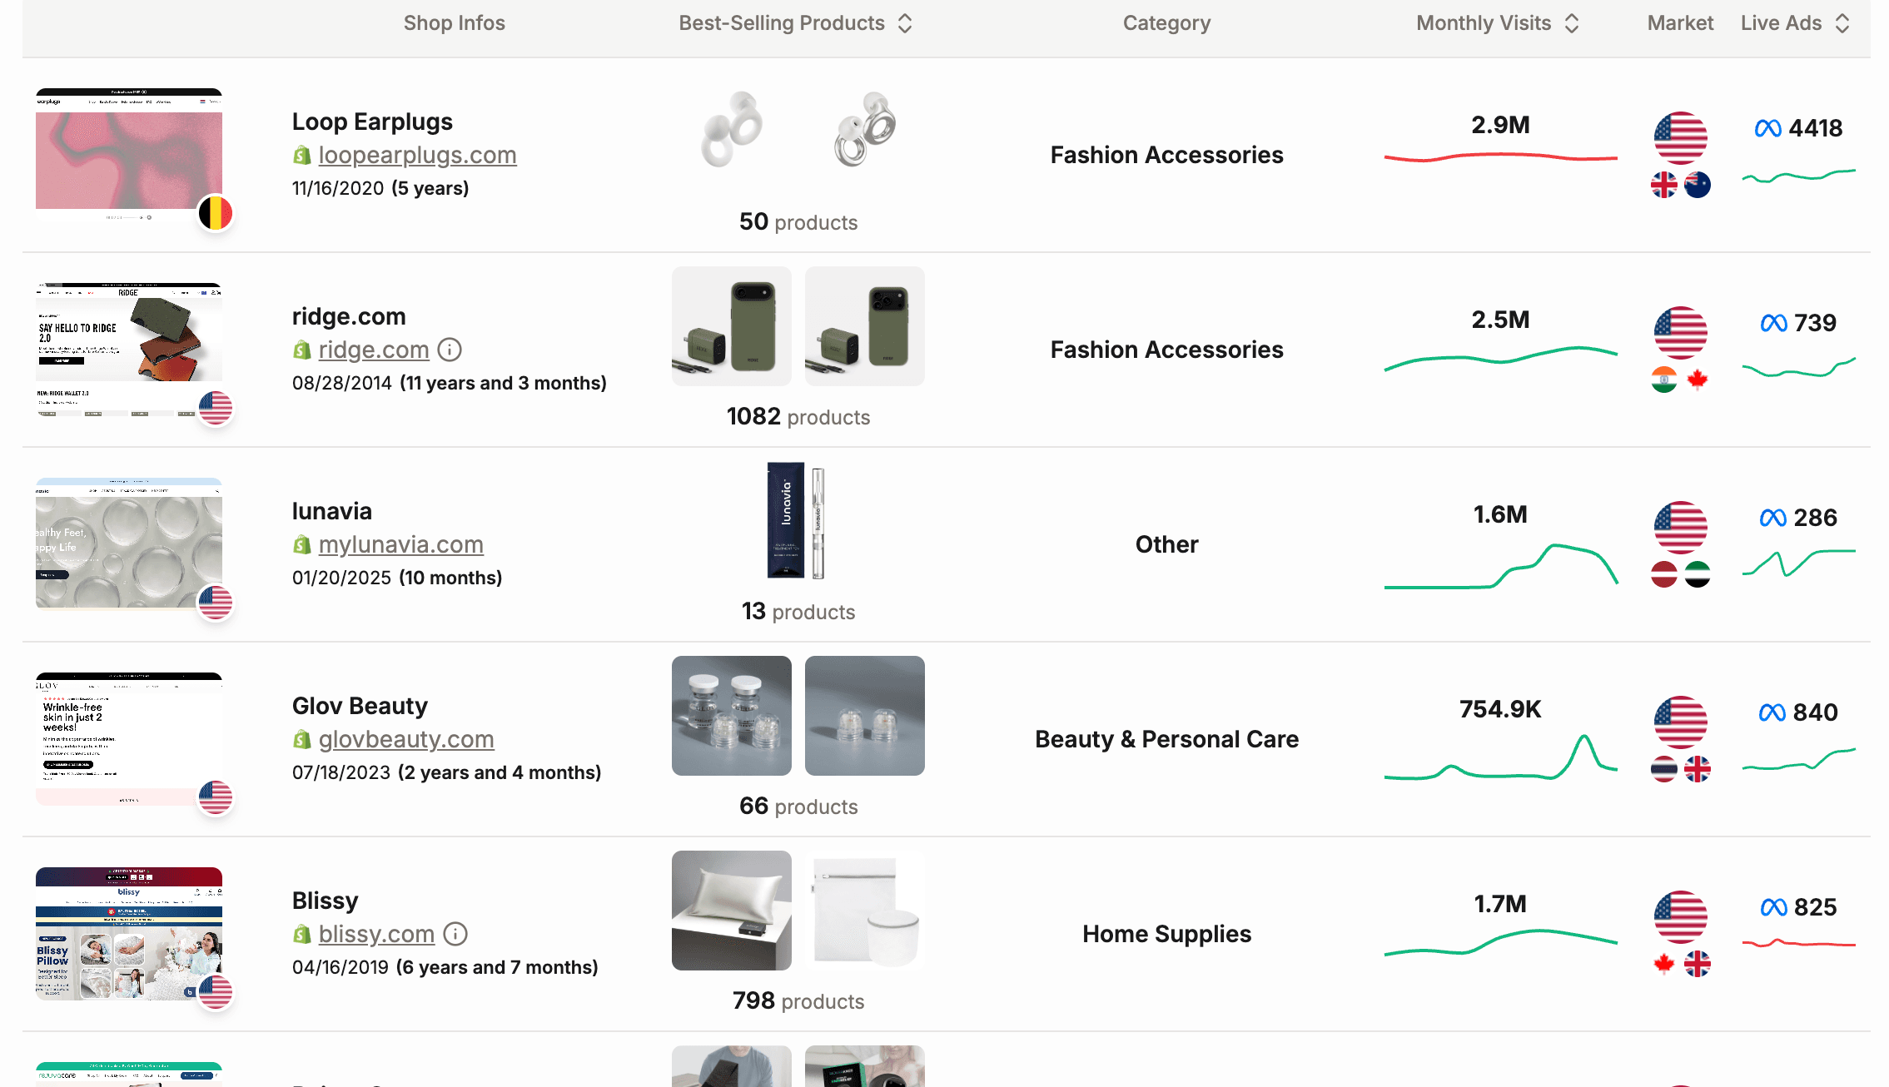Open the glovbeauty.com store link
This screenshot has width=1889, height=1087.
coord(406,739)
